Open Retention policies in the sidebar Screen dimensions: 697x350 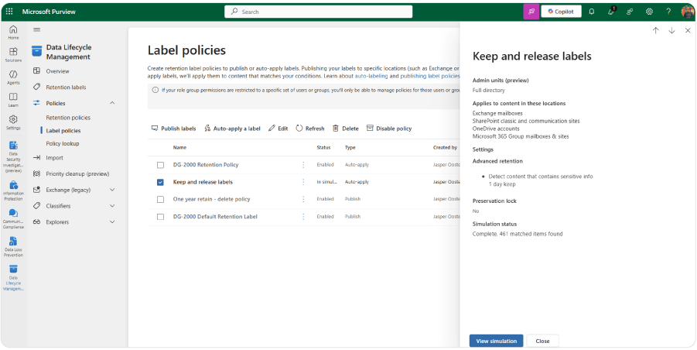68,118
